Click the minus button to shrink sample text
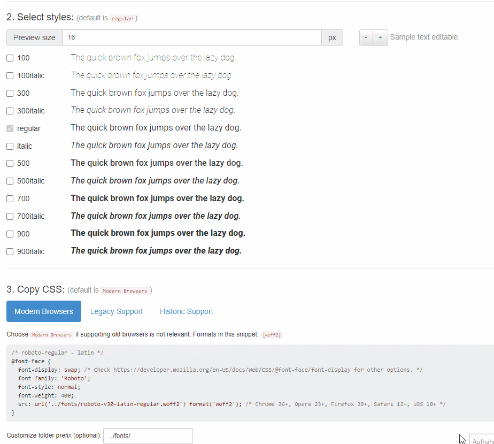494x444 pixels. [x=366, y=37]
